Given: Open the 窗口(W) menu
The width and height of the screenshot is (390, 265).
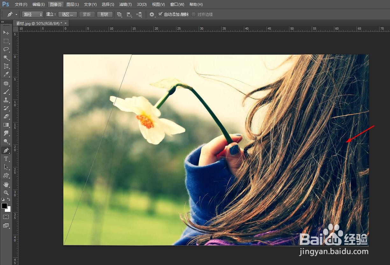Looking at the screenshot, I should coord(177,4).
